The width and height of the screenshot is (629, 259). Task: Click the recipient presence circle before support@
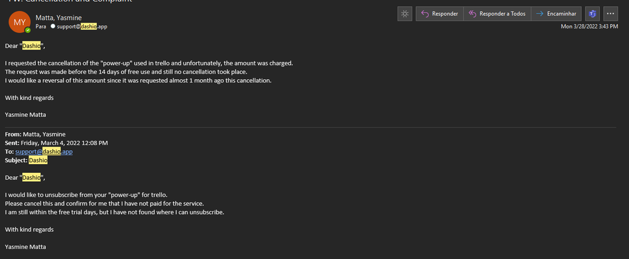(52, 26)
